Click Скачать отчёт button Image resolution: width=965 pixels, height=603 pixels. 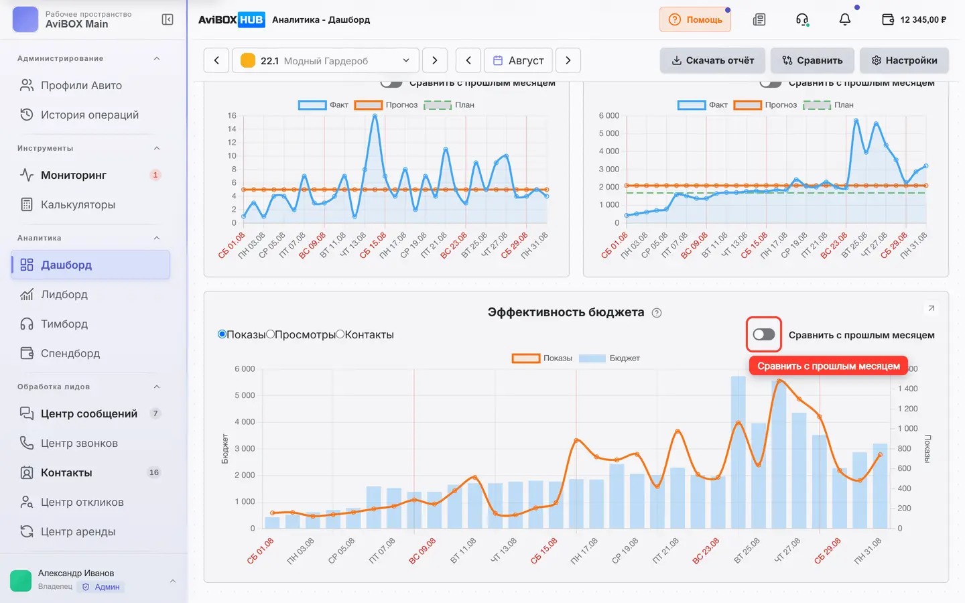click(712, 60)
